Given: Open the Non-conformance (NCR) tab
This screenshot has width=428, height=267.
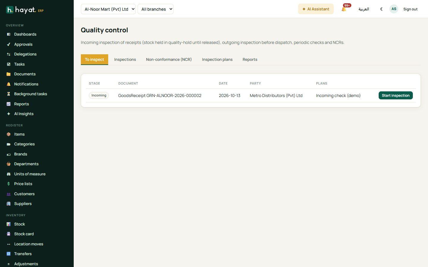Looking at the screenshot, I should point(169,59).
